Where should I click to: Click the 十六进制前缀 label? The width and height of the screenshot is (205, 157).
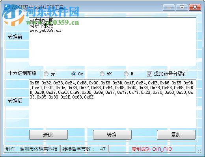point(22,73)
